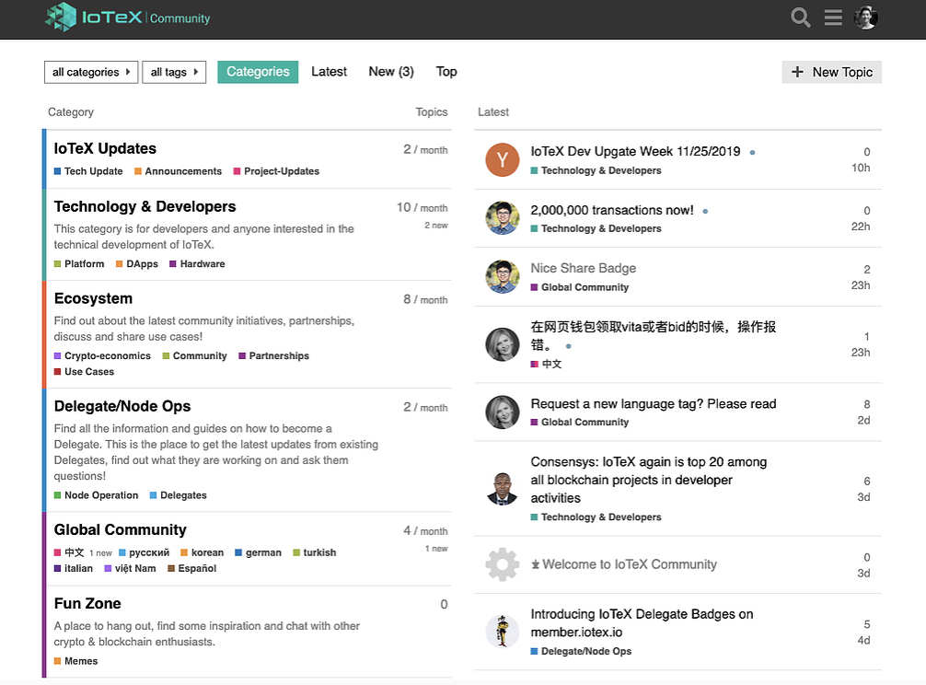The width and height of the screenshot is (926, 685).
Task: Expand the all tags dropdown
Action: click(174, 72)
